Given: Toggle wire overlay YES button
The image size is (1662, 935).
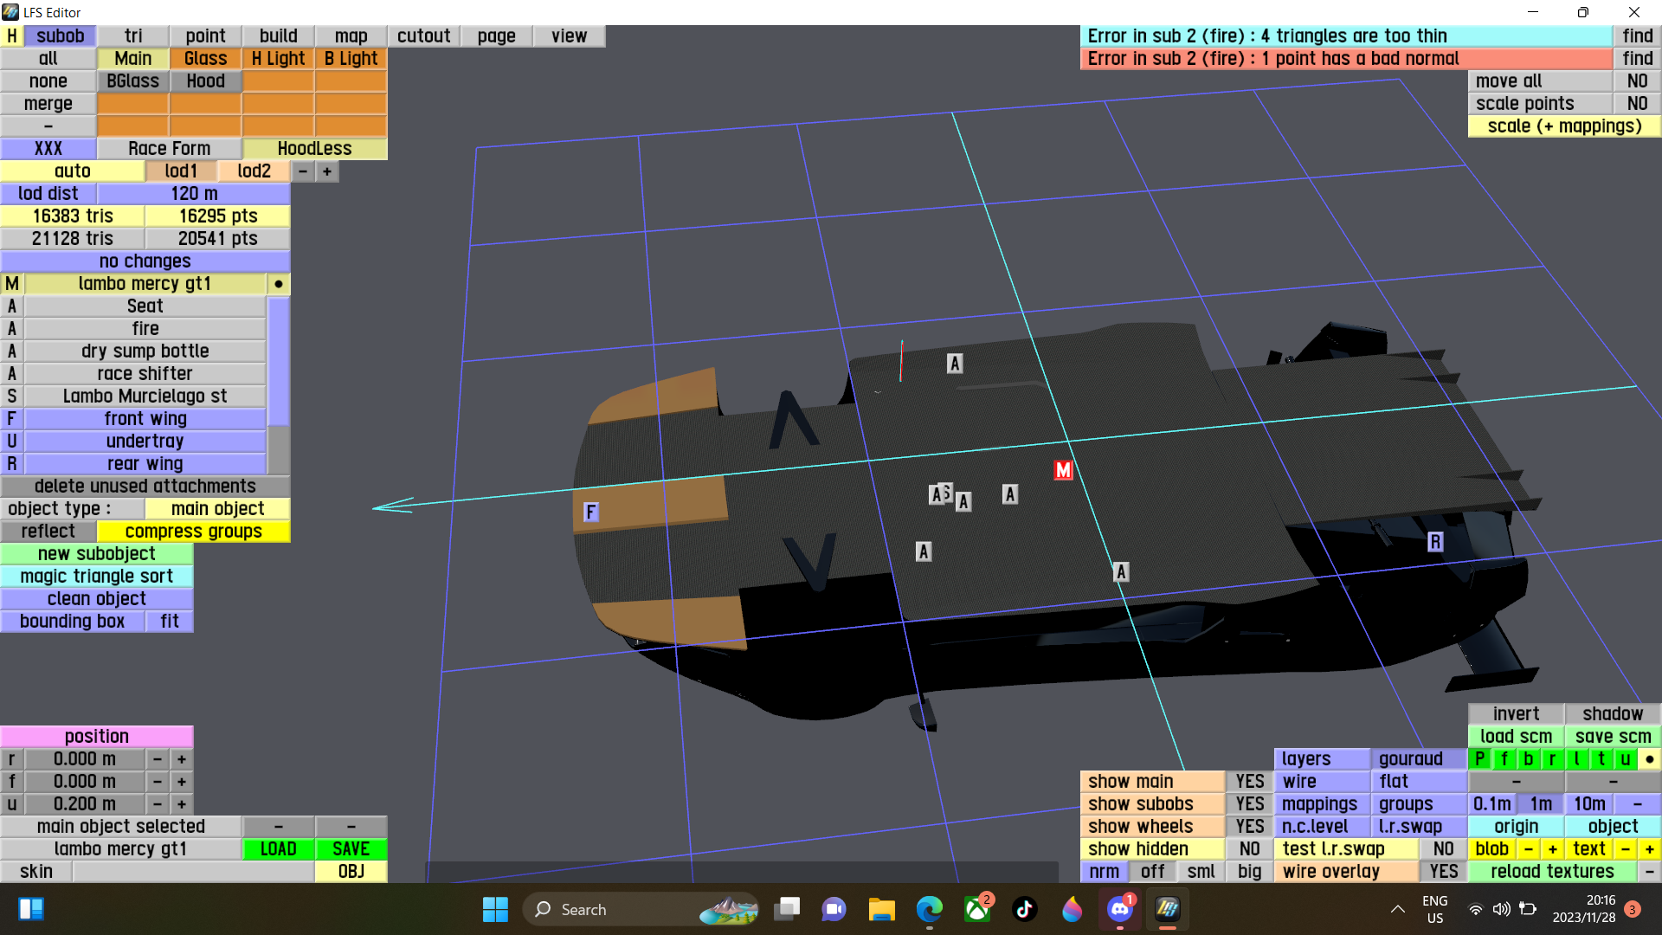Looking at the screenshot, I should (x=1443, y=872).
